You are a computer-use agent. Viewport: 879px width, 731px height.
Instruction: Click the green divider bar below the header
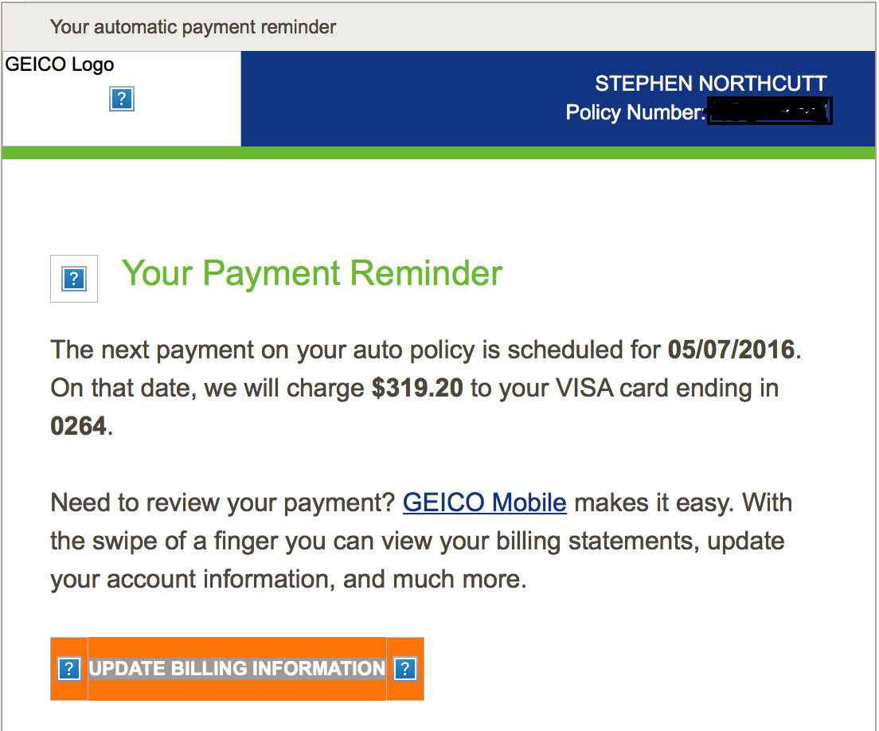[x=438, y=150]
